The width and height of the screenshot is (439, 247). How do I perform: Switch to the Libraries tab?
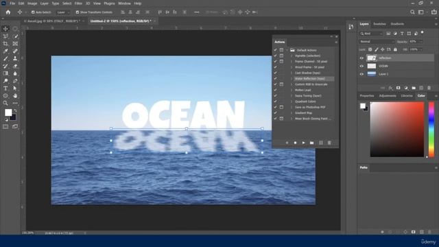[407, 96]
